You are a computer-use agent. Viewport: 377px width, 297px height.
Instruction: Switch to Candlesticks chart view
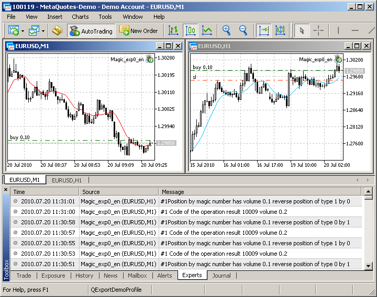pos(191,30)
